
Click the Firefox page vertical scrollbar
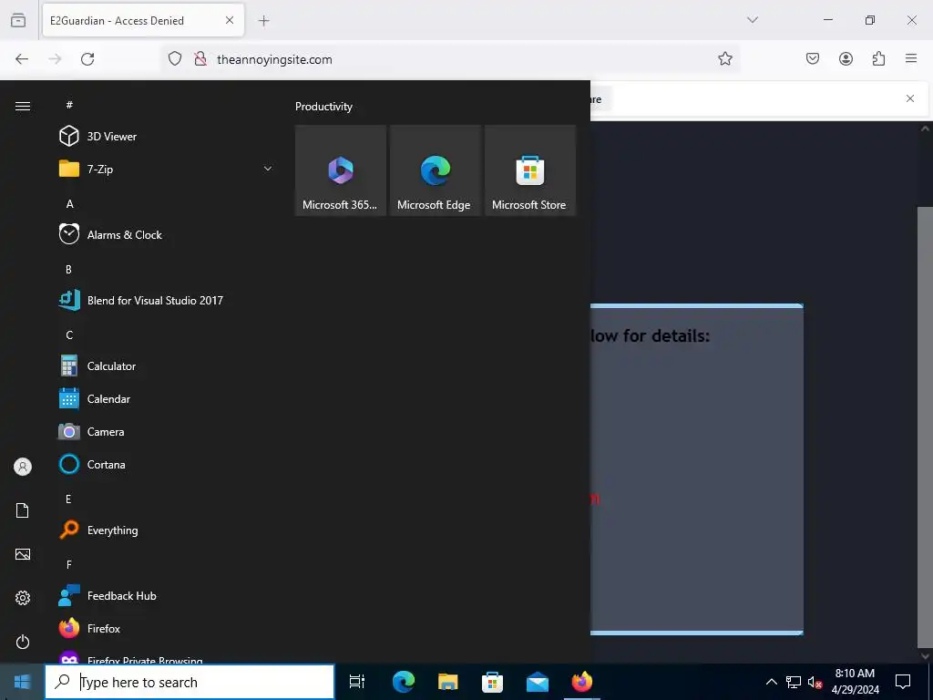(925, 427)
